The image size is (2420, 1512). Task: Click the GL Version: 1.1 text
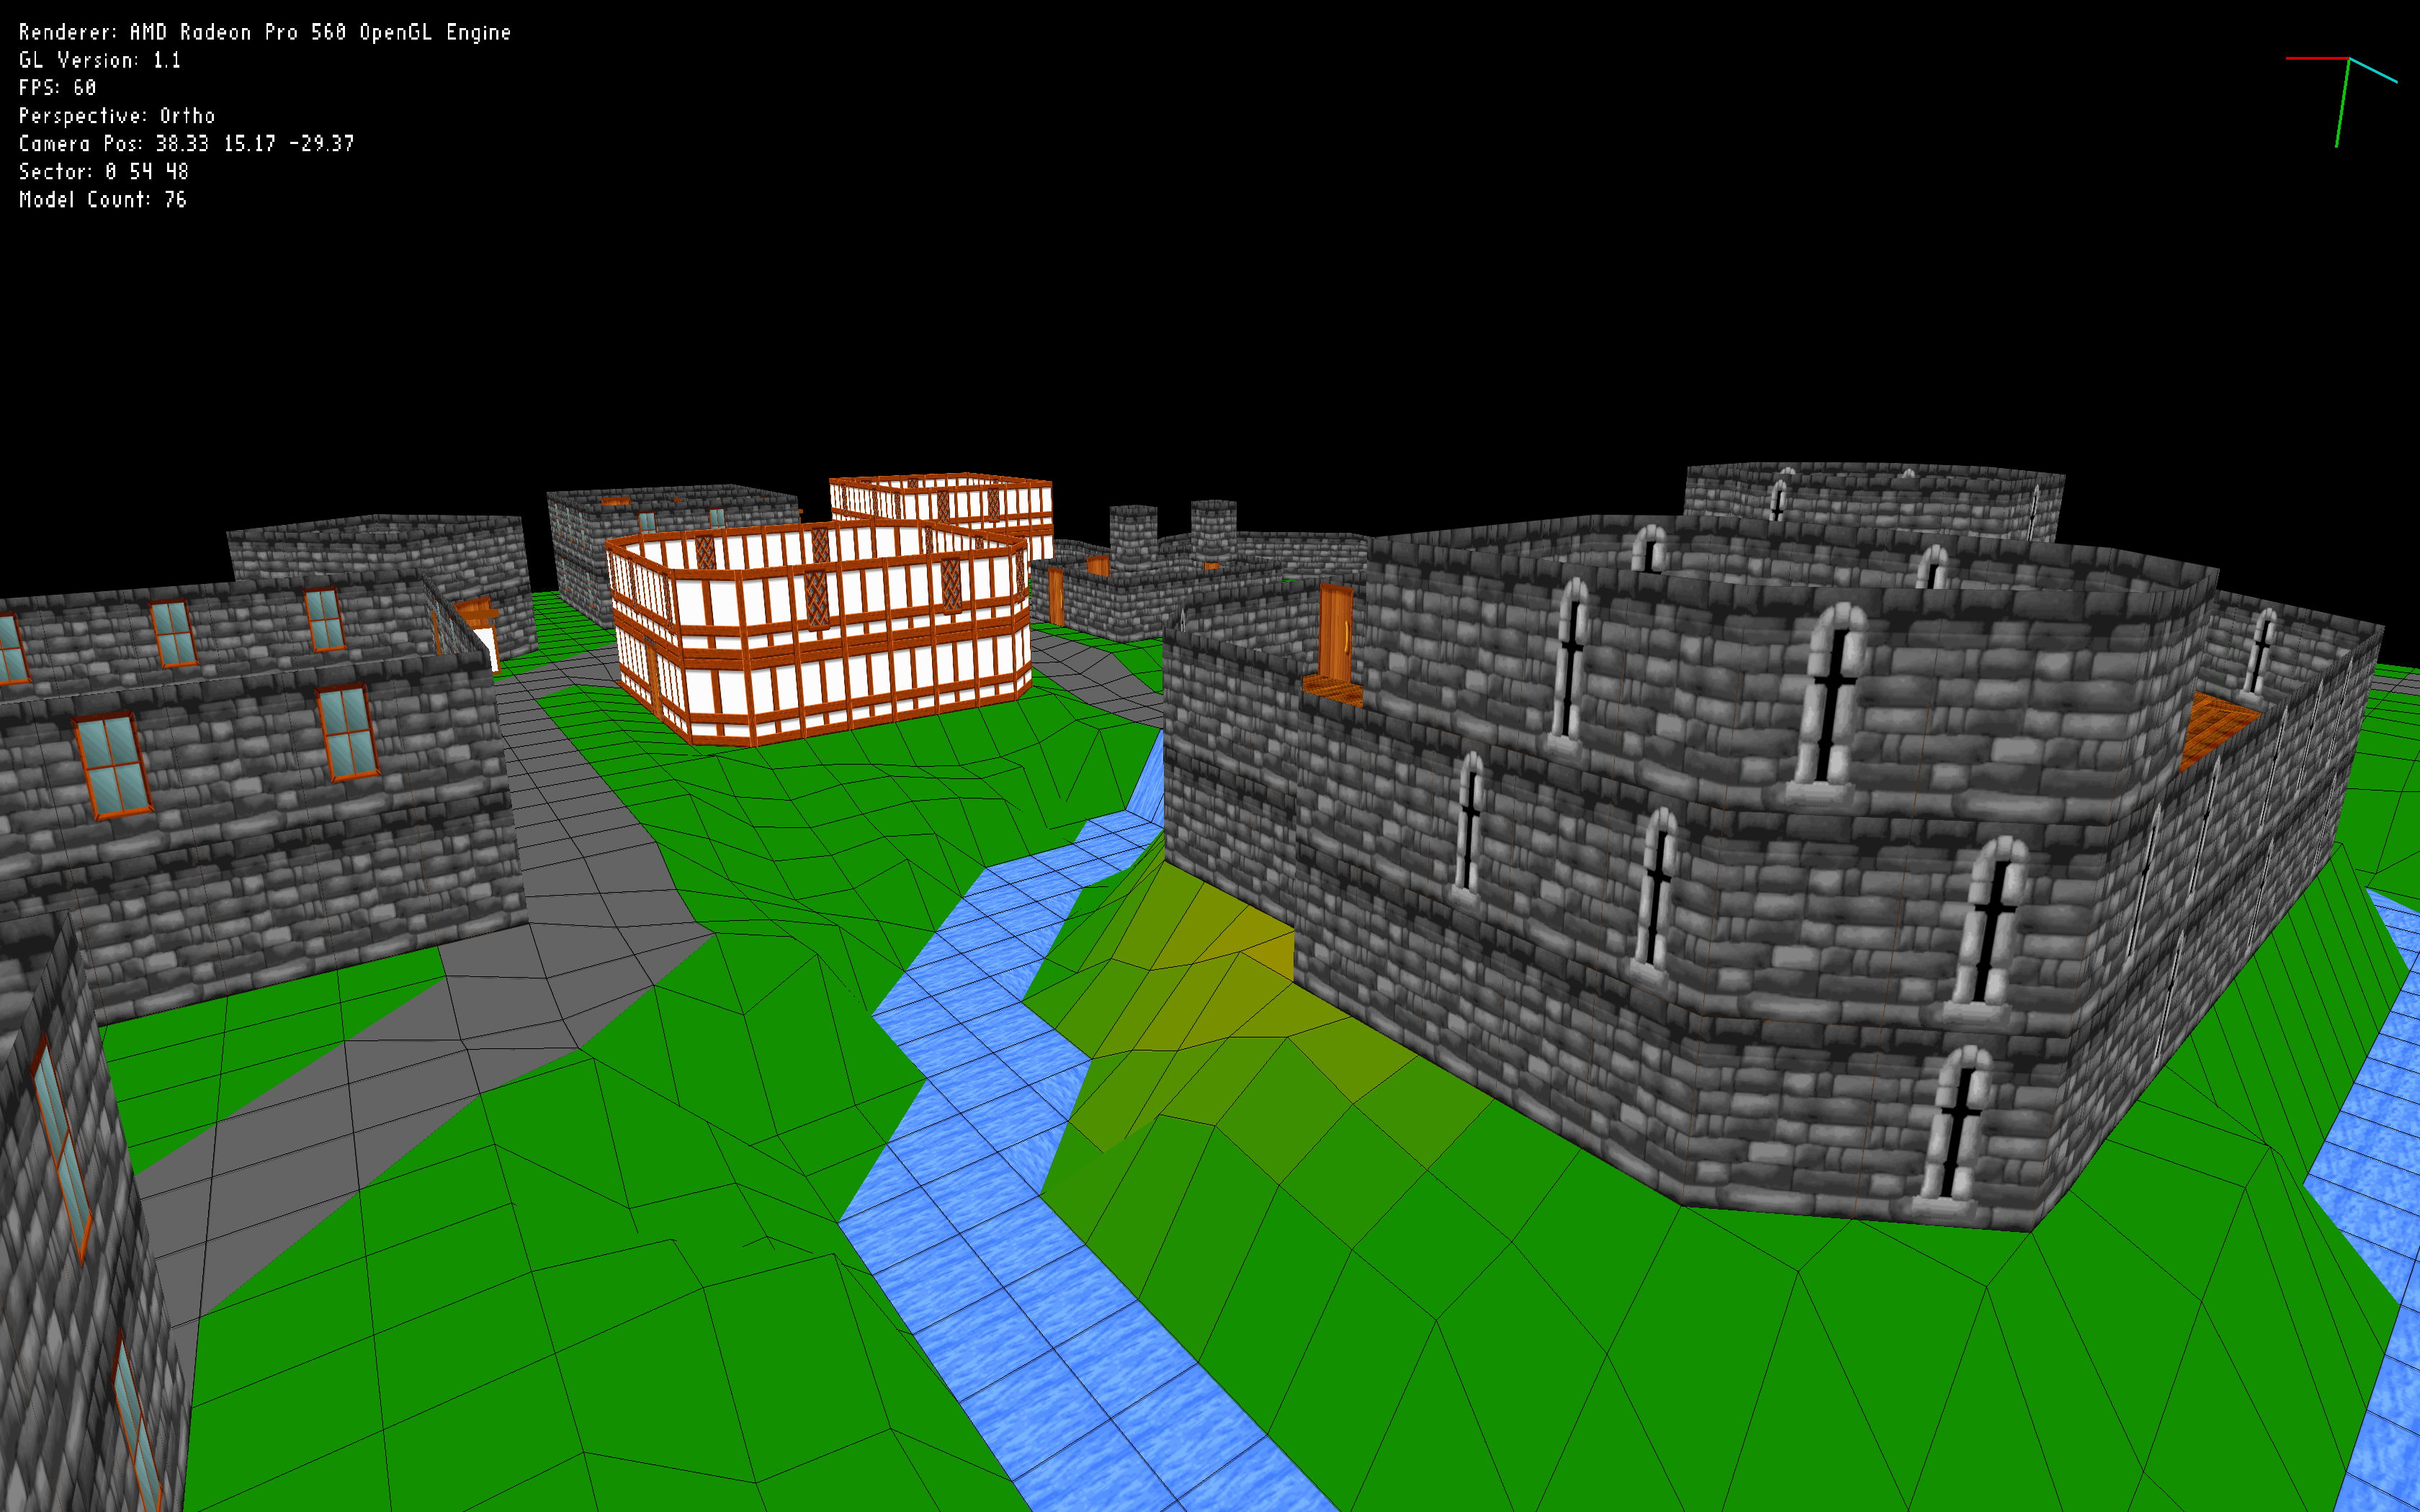coord(100,60)
